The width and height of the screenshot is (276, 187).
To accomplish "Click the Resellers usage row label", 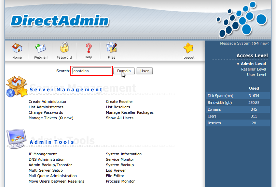I will pos(214,123).
